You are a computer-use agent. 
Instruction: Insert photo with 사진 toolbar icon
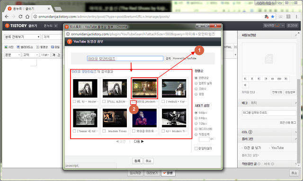[x=9, y=47]
